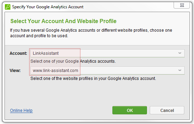Image resolution: width=194 pixels, height=124 pixels.
Task: Open the www.link-assistant.com view combo box
Action: 108,71
